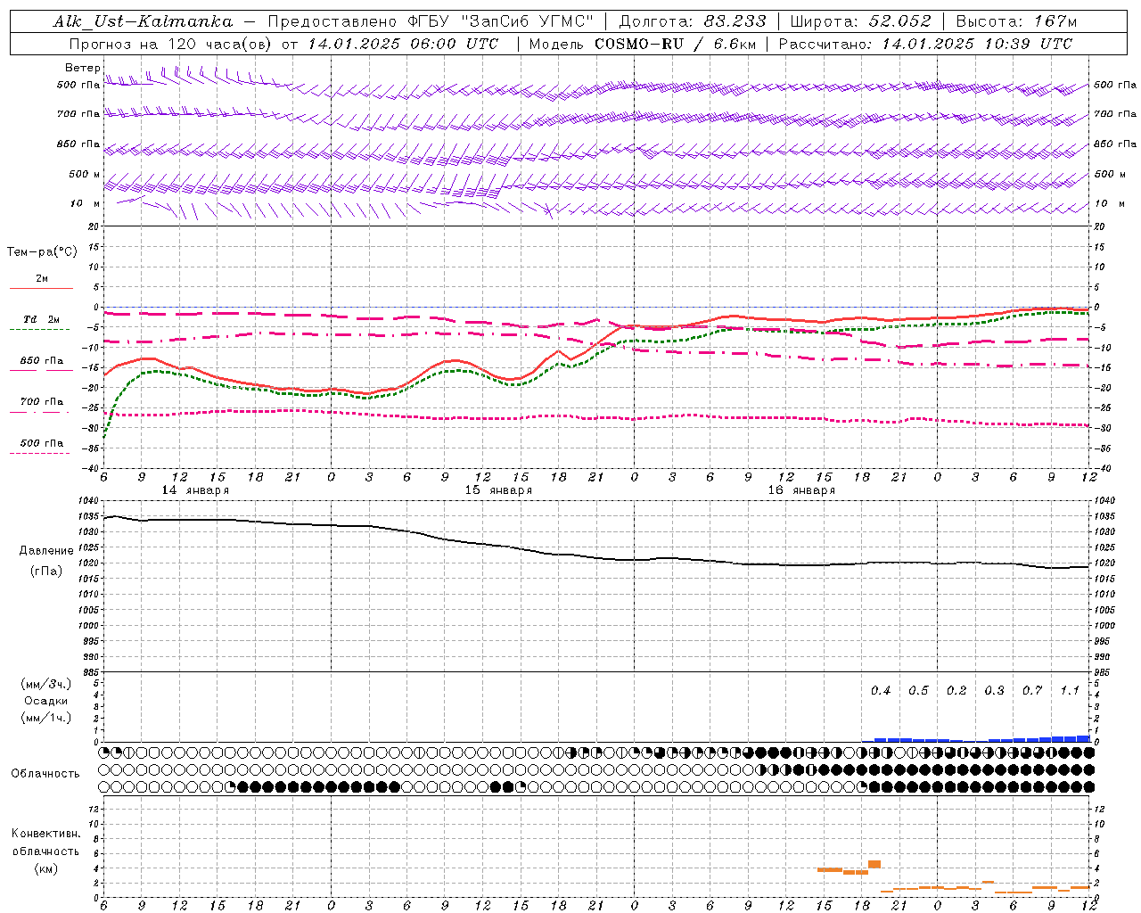
Task: Click the (мм/3ч.) precipitation unit label
Action: point(46,684)
